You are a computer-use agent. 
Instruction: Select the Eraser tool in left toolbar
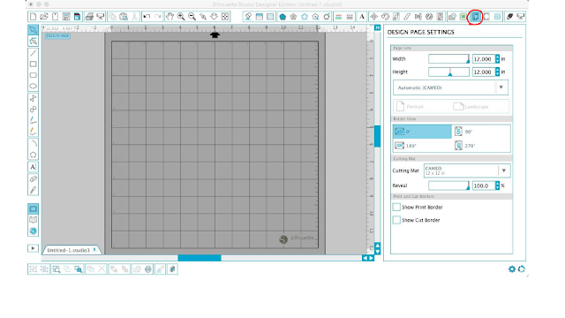coord(33,178)
